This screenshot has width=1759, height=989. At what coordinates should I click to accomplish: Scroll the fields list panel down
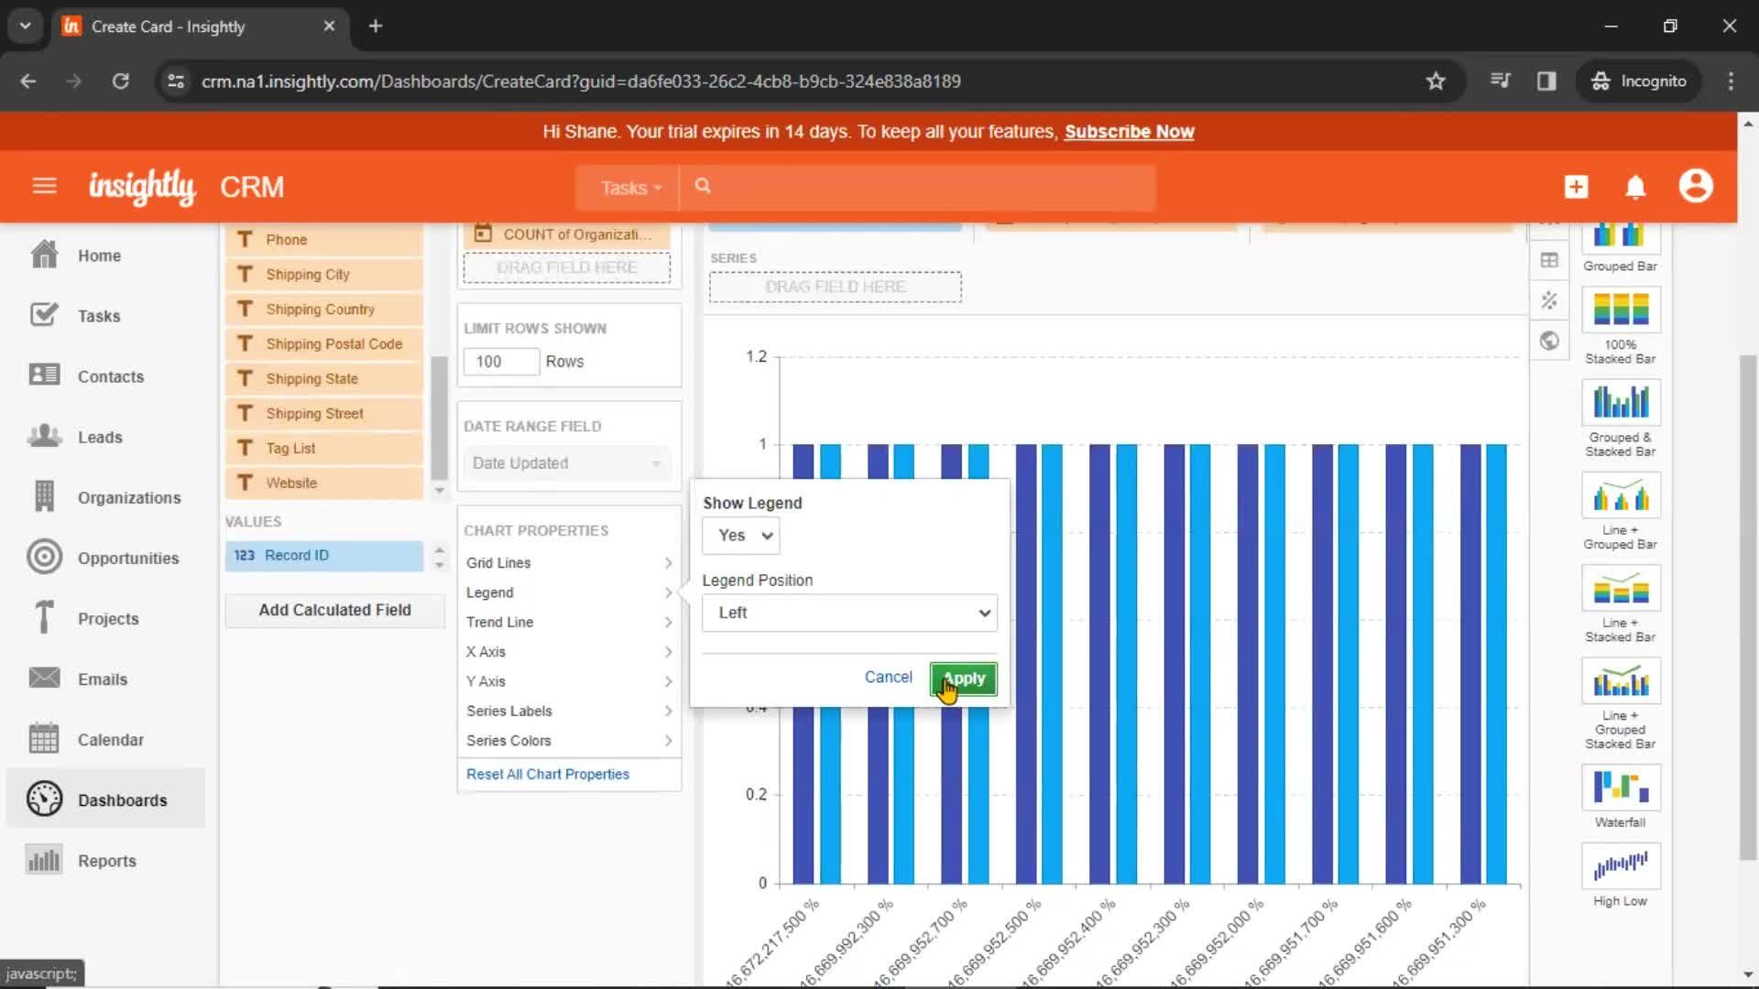(x=441, y=492)
